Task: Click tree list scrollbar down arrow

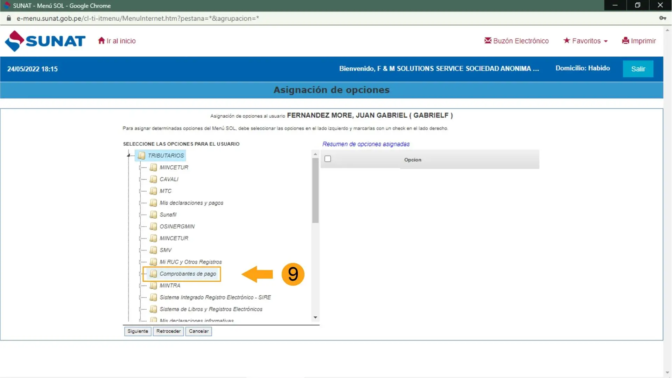Action: coord(315,317)
